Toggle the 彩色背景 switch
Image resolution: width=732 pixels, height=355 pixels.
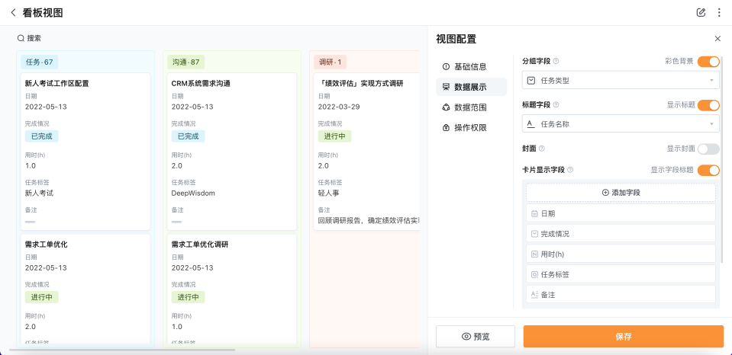click(x=708, y=62)
